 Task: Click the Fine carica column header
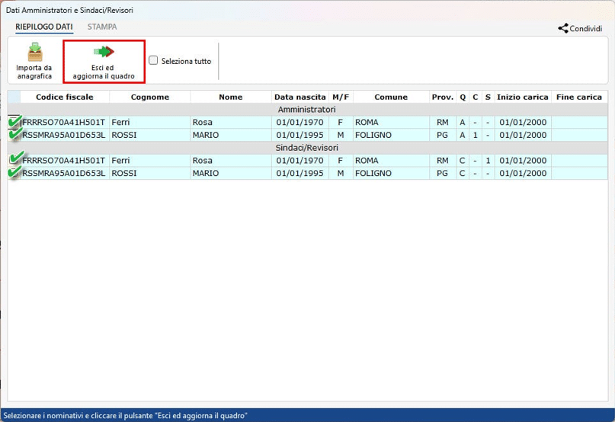pyautogui.click(x=579, y=97)
